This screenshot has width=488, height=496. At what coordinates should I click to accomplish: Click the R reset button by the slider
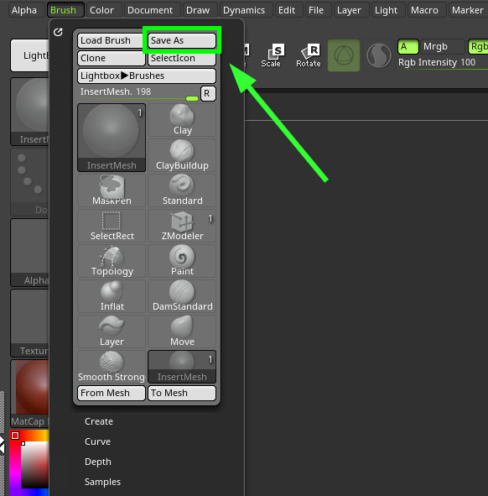(208, 94)
